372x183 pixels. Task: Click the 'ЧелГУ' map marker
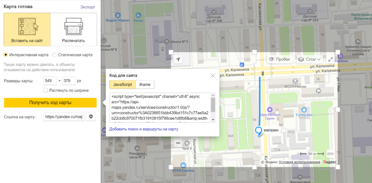(x=187, y=143)
